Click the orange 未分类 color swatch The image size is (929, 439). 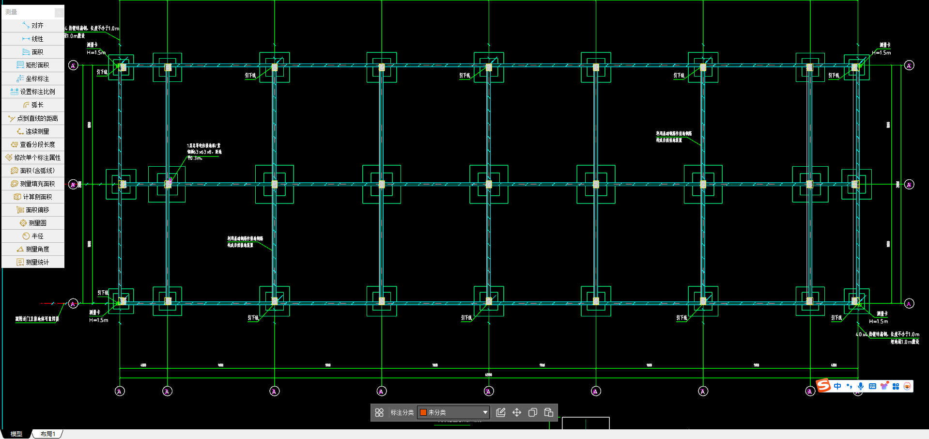click(423, 412)
